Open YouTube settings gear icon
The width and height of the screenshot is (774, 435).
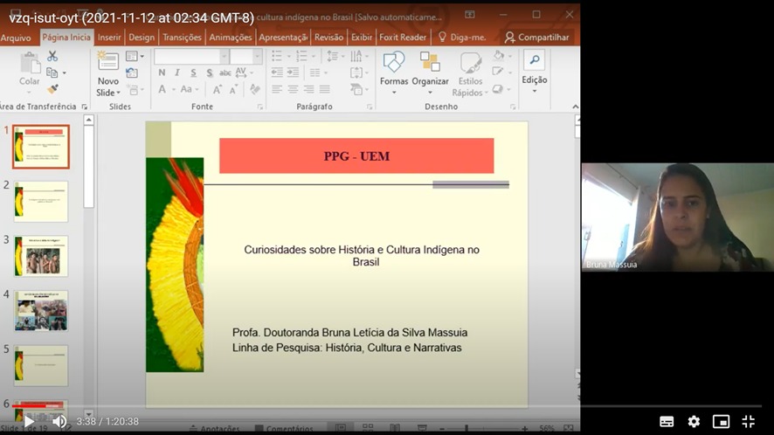pyautogui.click(x=694, y=421)
